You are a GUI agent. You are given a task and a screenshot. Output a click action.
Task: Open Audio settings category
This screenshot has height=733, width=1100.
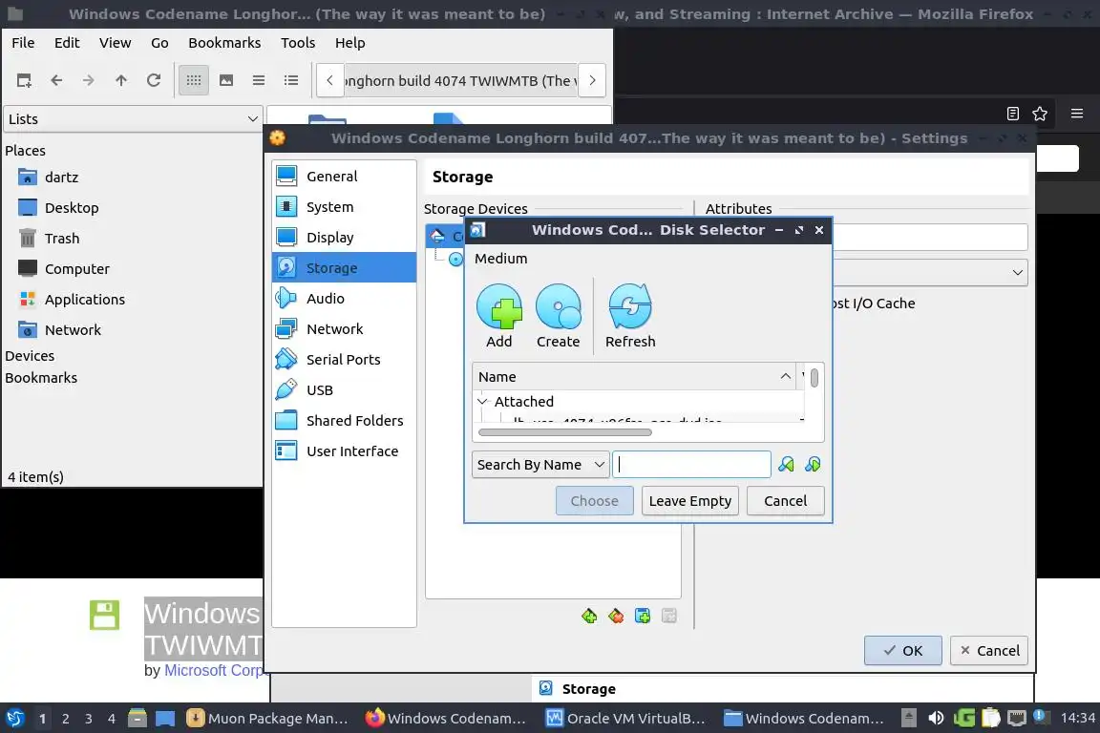tap(344, 298)
